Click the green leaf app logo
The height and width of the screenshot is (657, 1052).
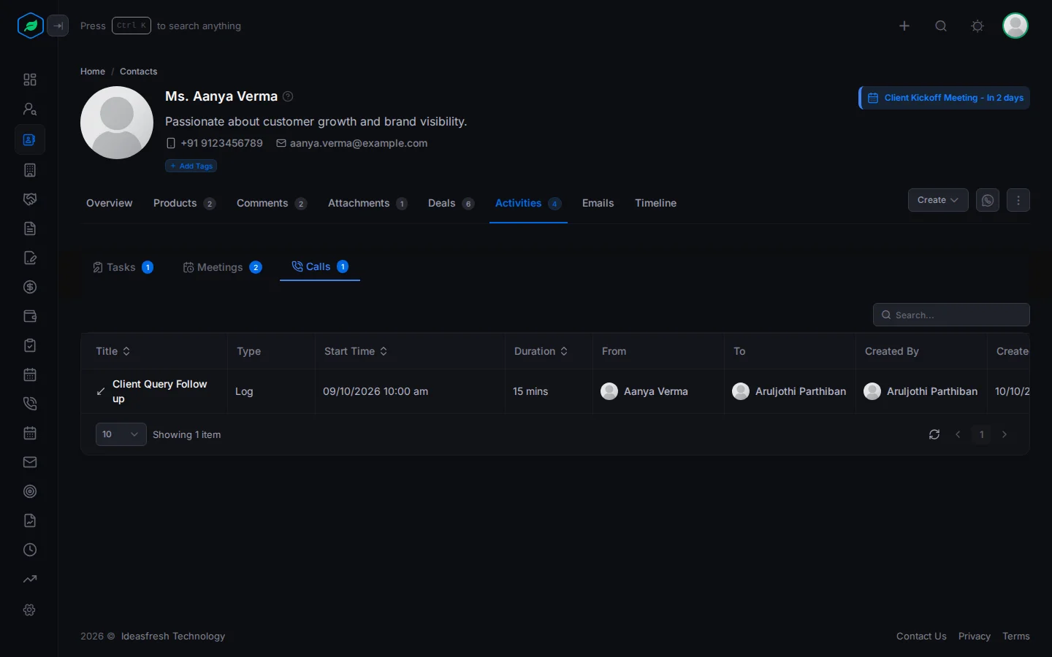[30, 26]
